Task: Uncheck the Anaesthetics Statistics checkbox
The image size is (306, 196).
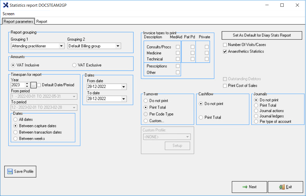Action: (x=225, y=51)
